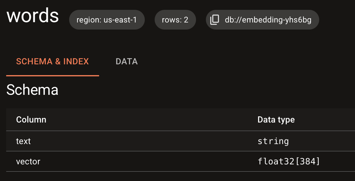Click the copy-to-clipboard icon next to db address

[215, 20]
